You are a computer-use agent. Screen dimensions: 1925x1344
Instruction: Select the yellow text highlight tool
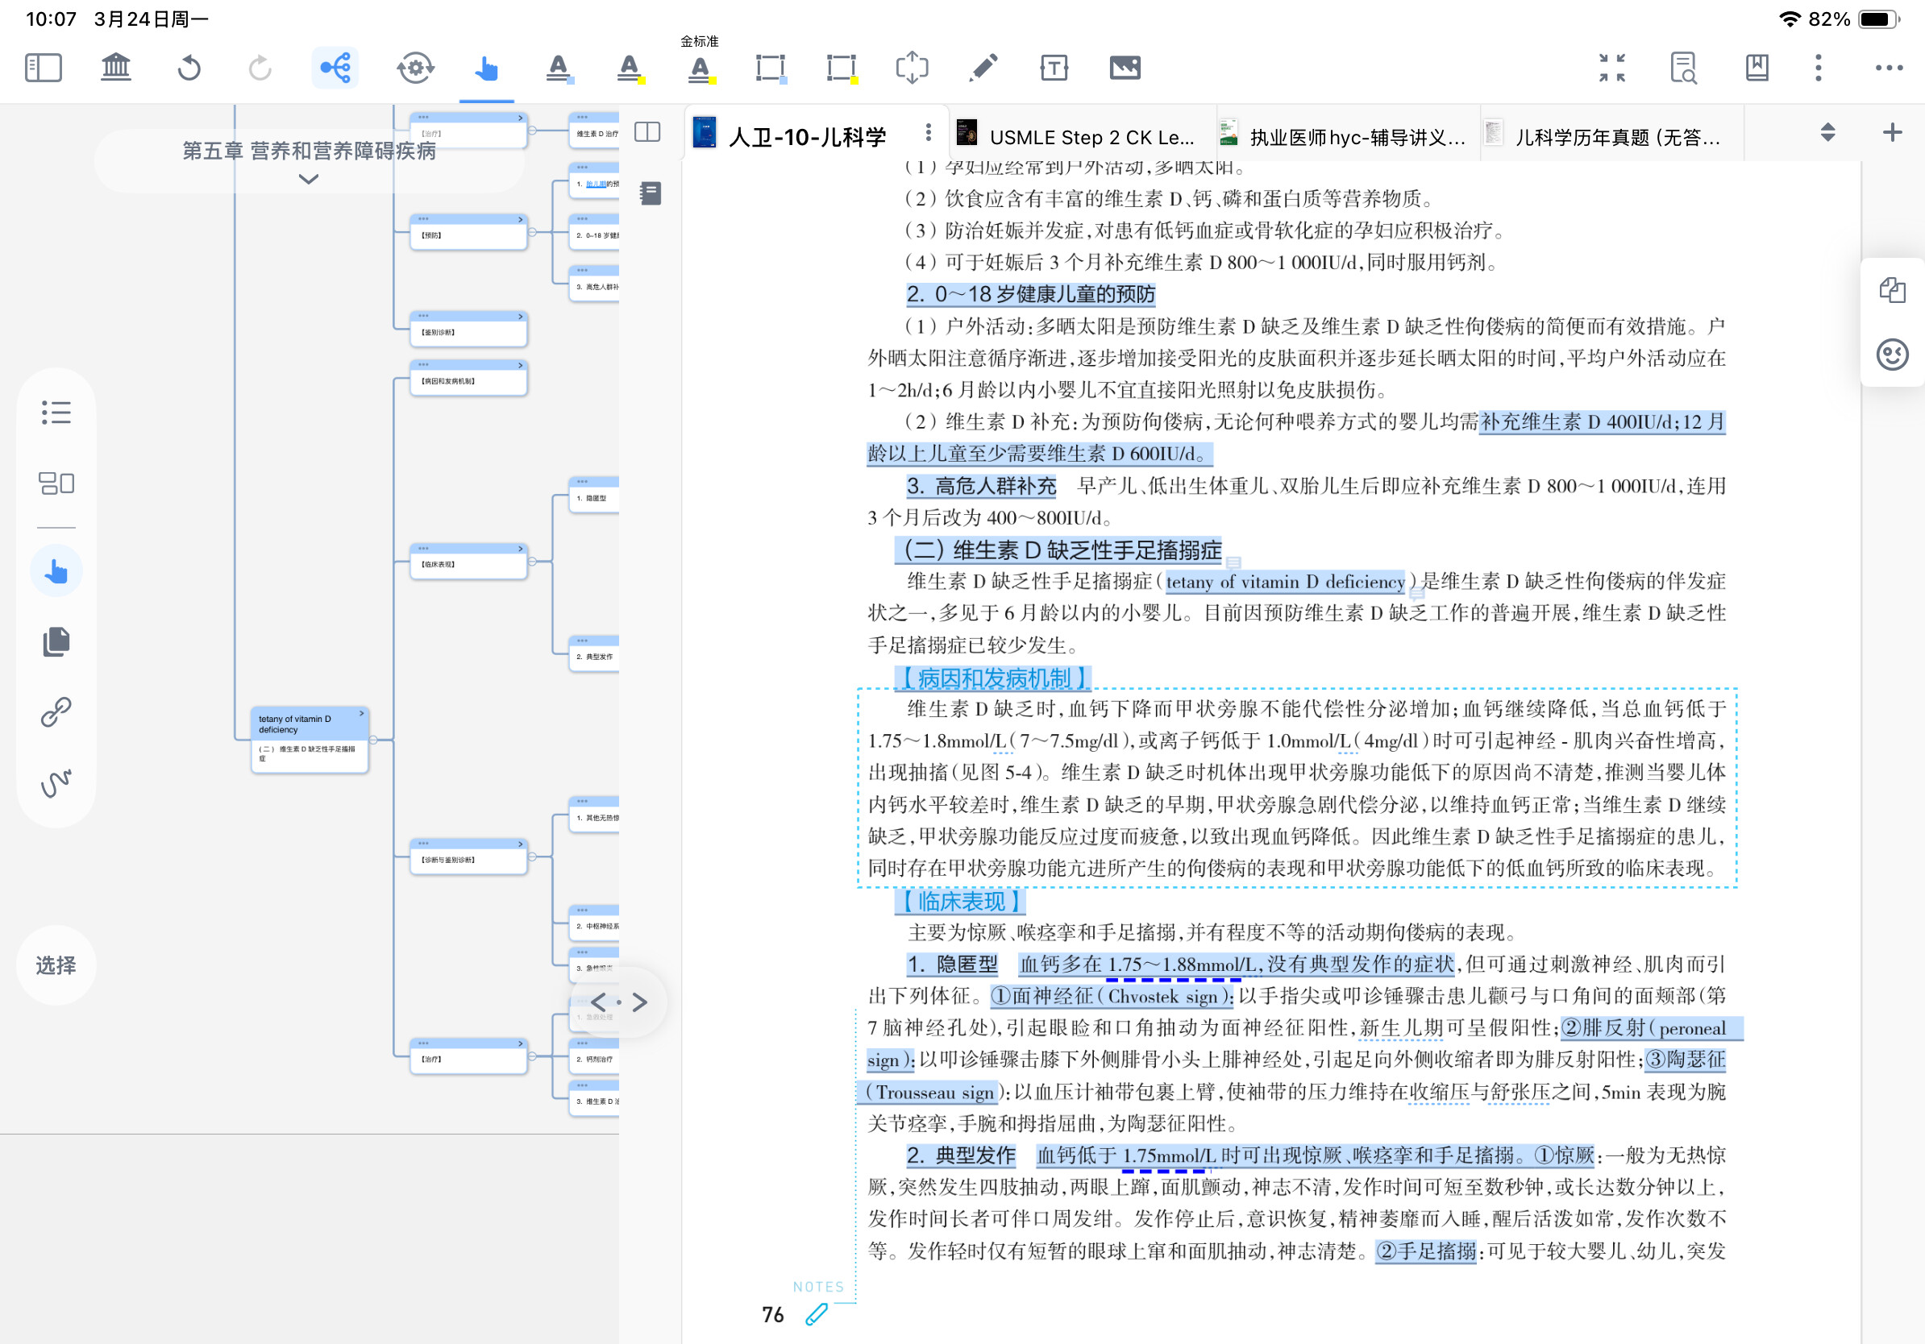point(630,68)
